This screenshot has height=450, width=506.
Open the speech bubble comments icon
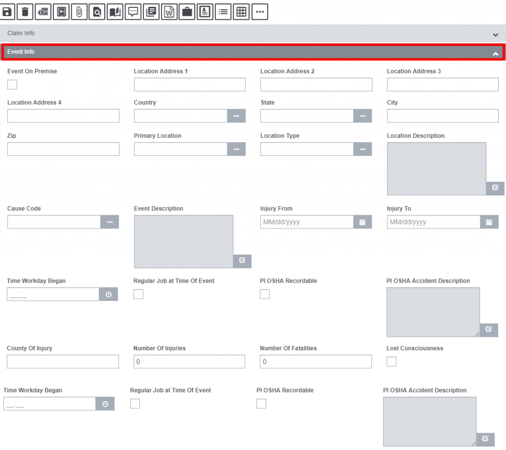tap(133, 12)
